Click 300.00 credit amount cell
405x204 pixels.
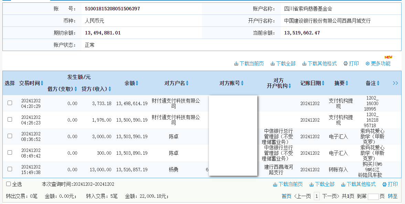point(104,153)
